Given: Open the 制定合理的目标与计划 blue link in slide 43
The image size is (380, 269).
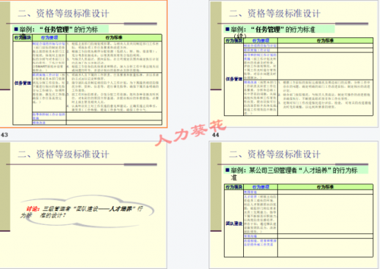Looking at the screenshot, I should (49, 43).
